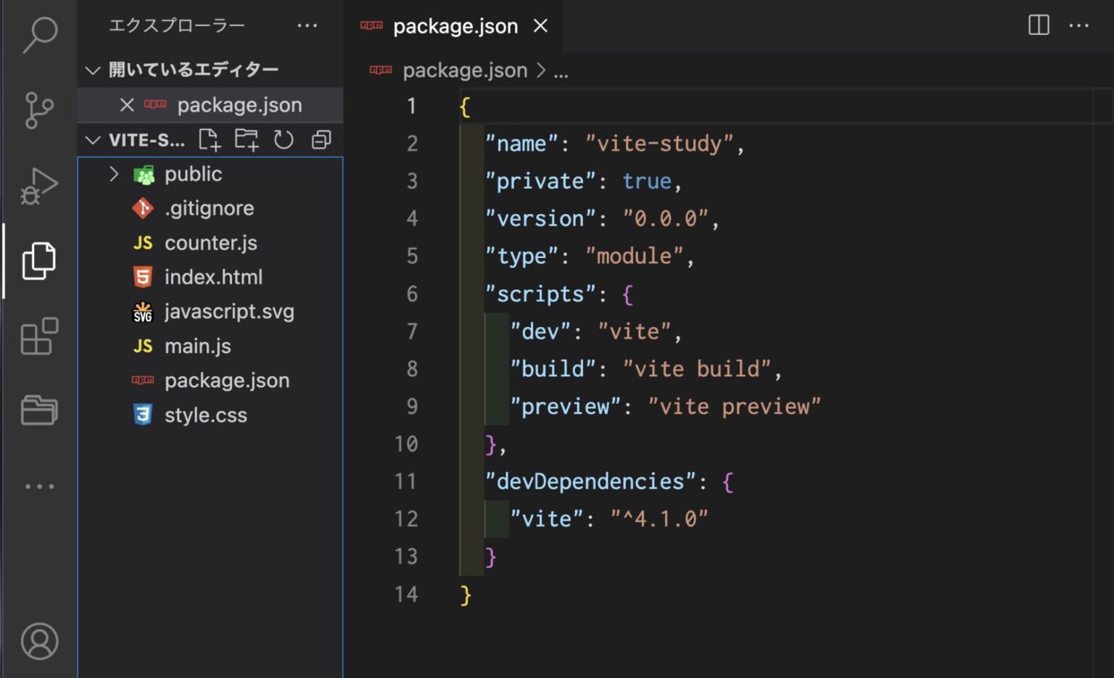This screenshot has width=1114, height=678.
Task: Open the Search panel icon
Action: tap(40, 34)
